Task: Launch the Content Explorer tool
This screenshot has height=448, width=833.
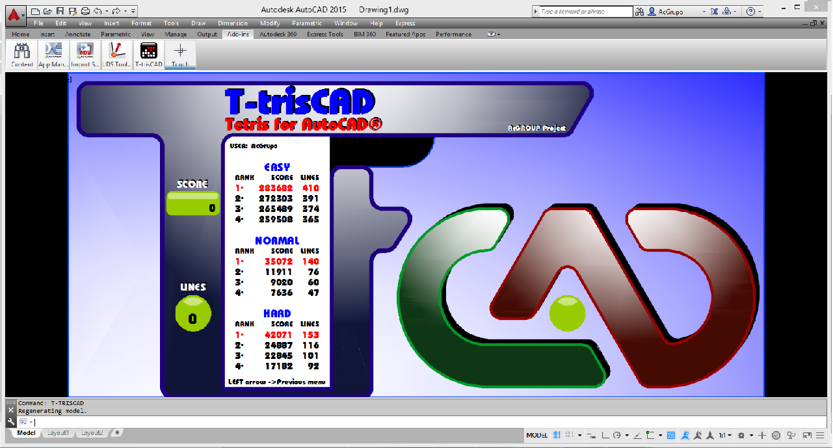Action: 22,55
